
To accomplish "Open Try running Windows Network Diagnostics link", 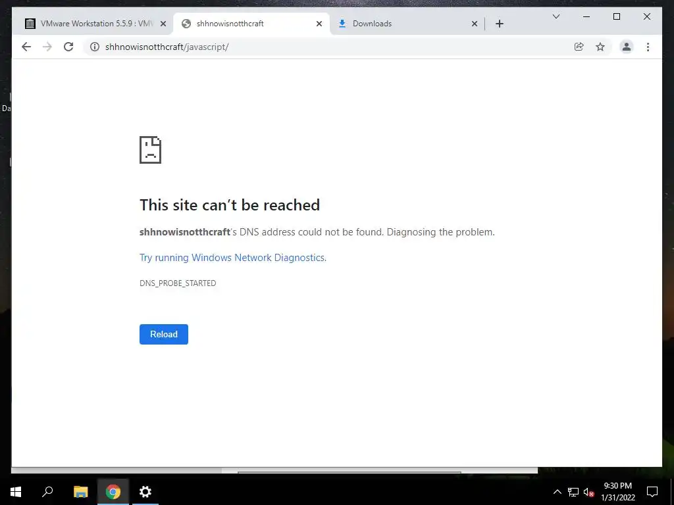I will 233,258.
